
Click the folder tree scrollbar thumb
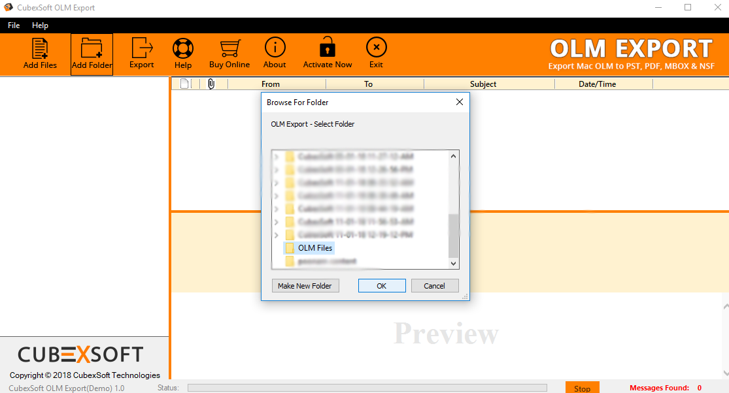453,236
